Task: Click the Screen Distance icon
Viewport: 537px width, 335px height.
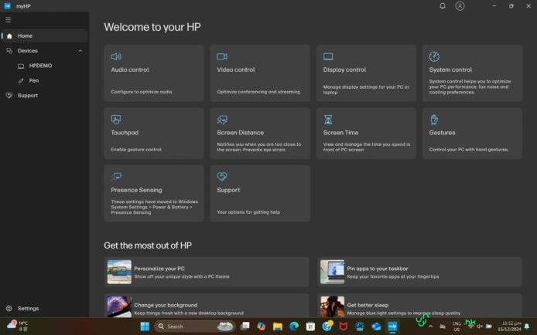Action: 222,120
